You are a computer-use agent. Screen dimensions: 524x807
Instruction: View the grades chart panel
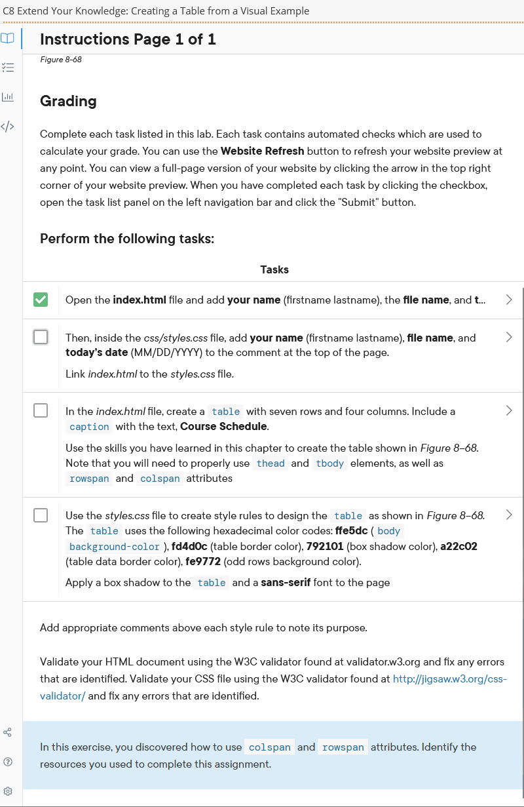[8, 97]
